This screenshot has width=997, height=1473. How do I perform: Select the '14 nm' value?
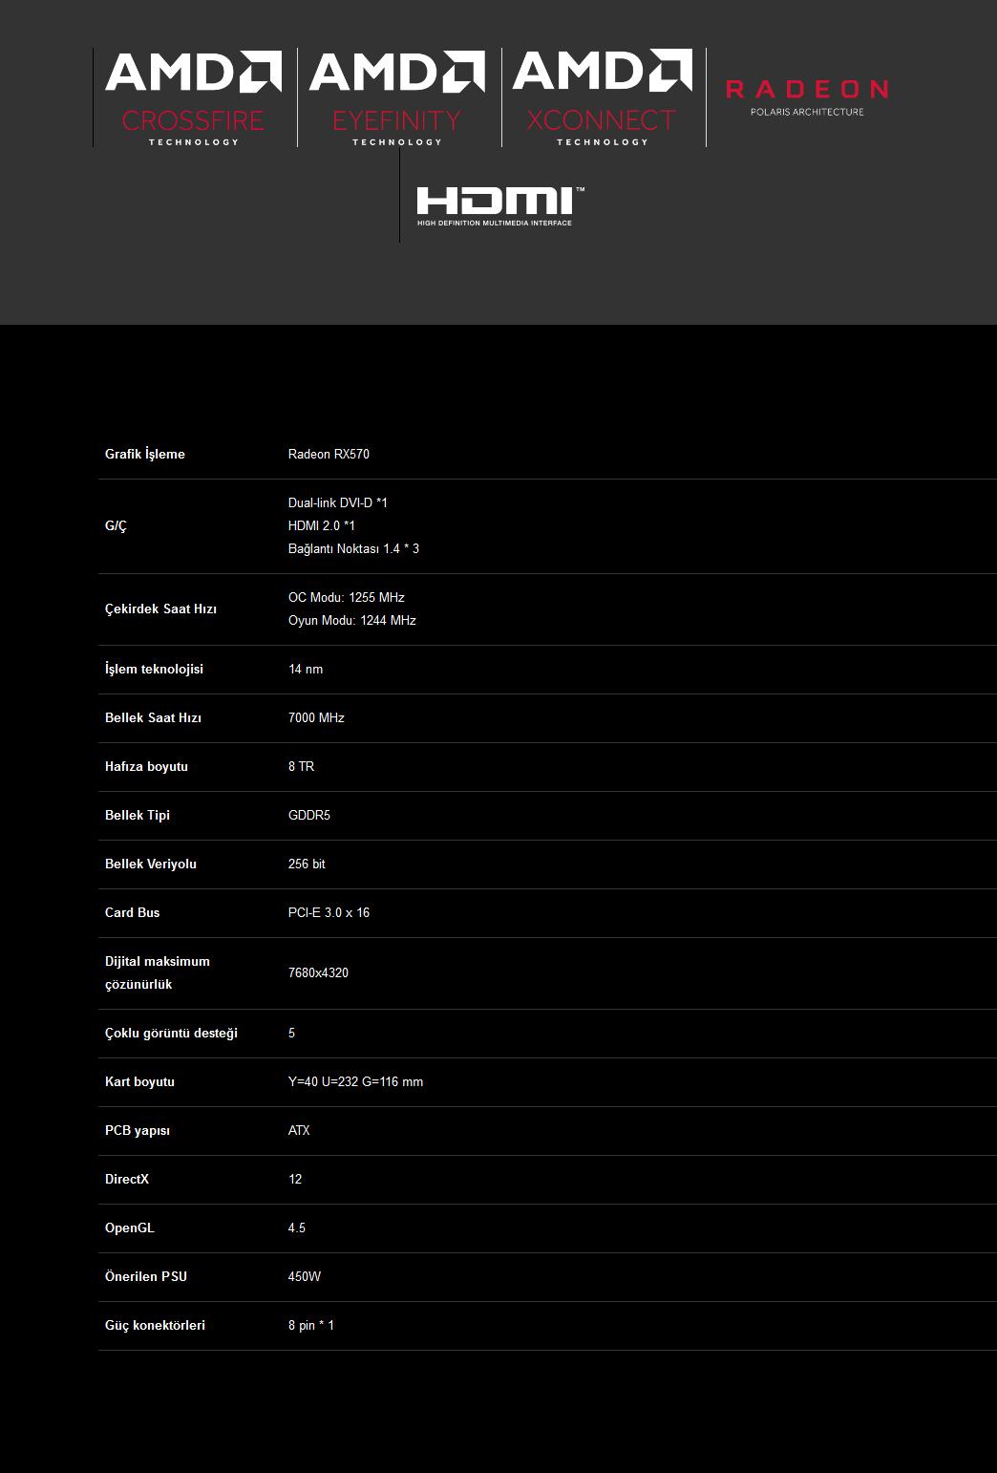tap(306, 669)
